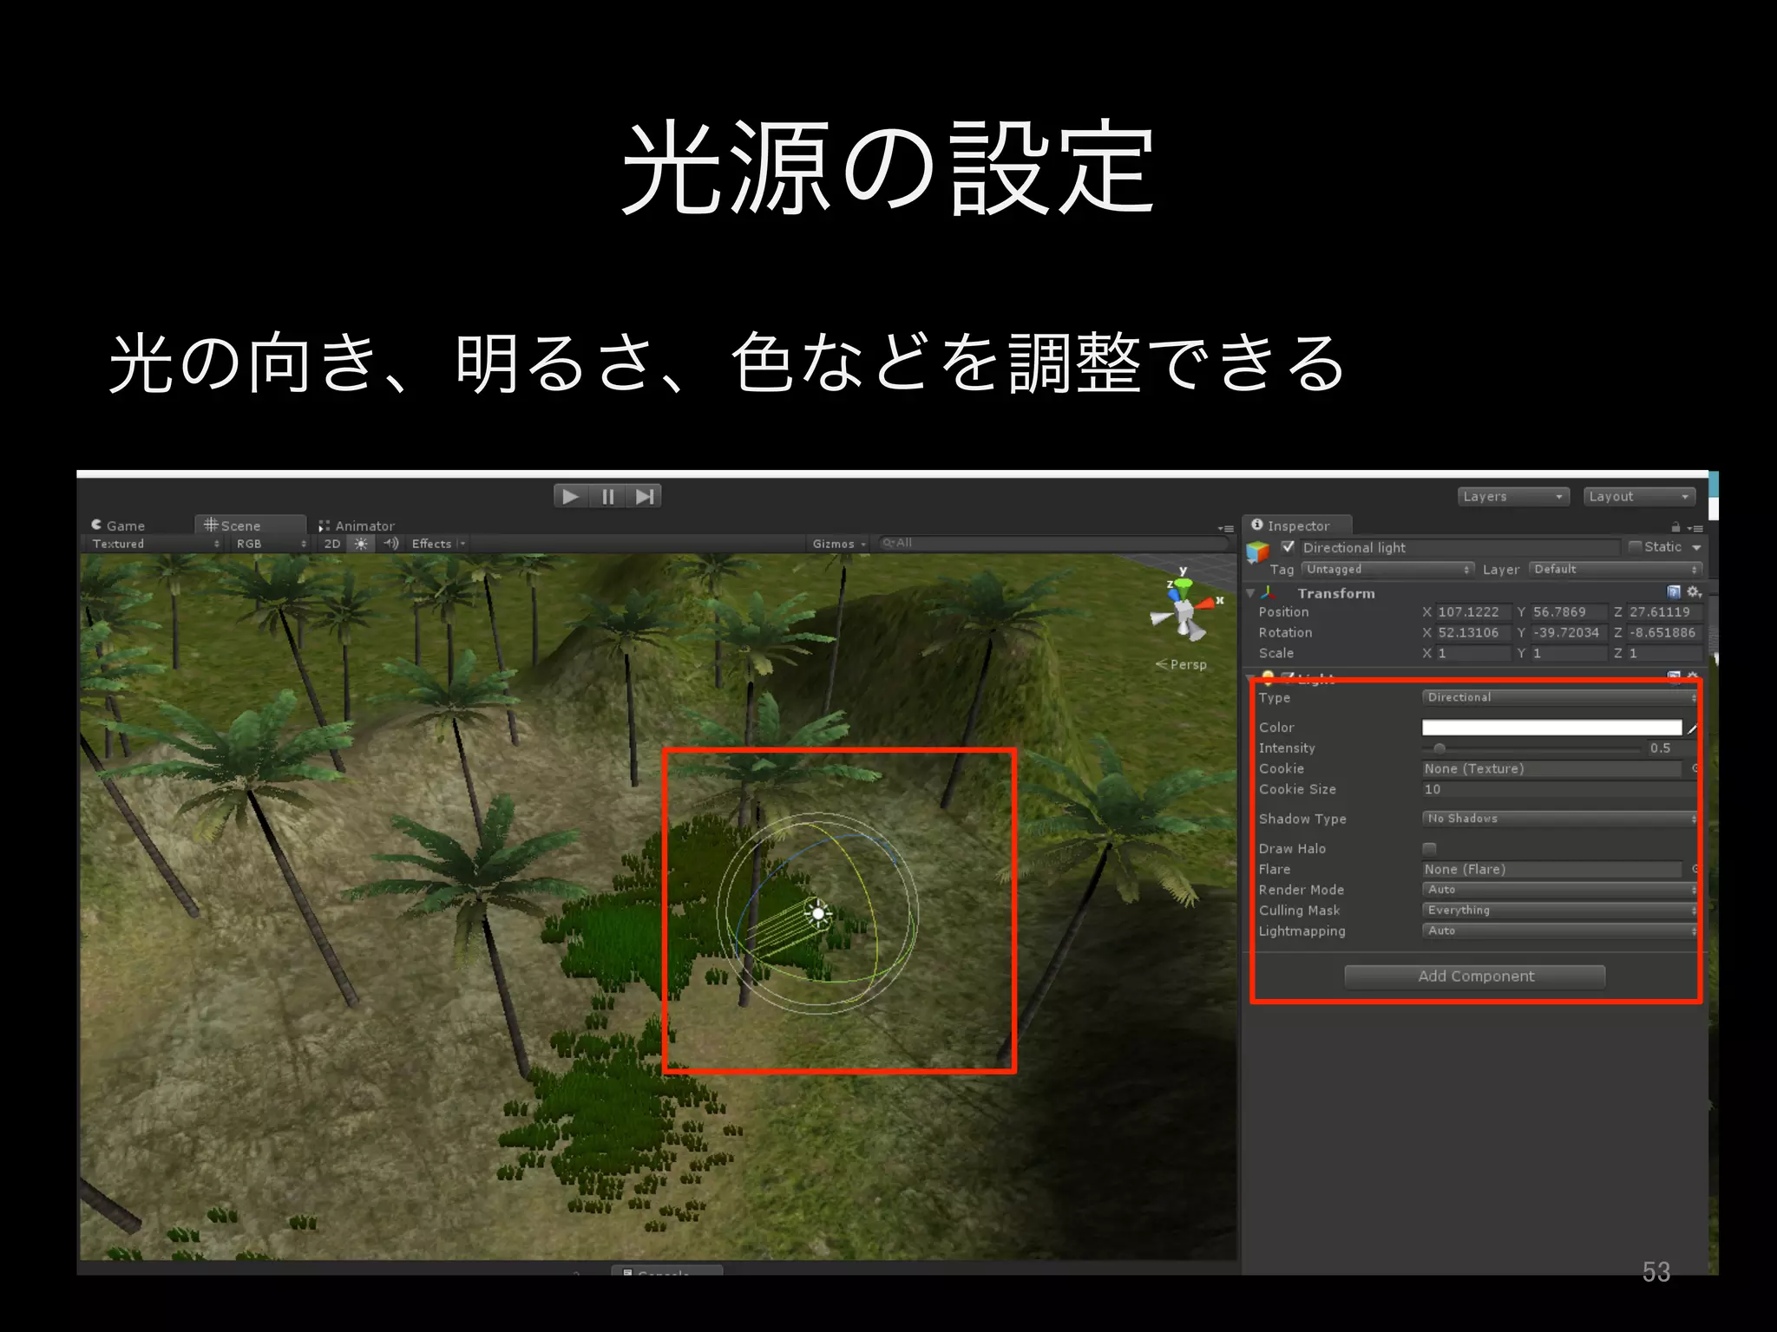Image resolution: width=1777 pixels, height=1332 pixels.
Task: Click the GameObject cube icon in Inspector
Action: click(1258, 552)
